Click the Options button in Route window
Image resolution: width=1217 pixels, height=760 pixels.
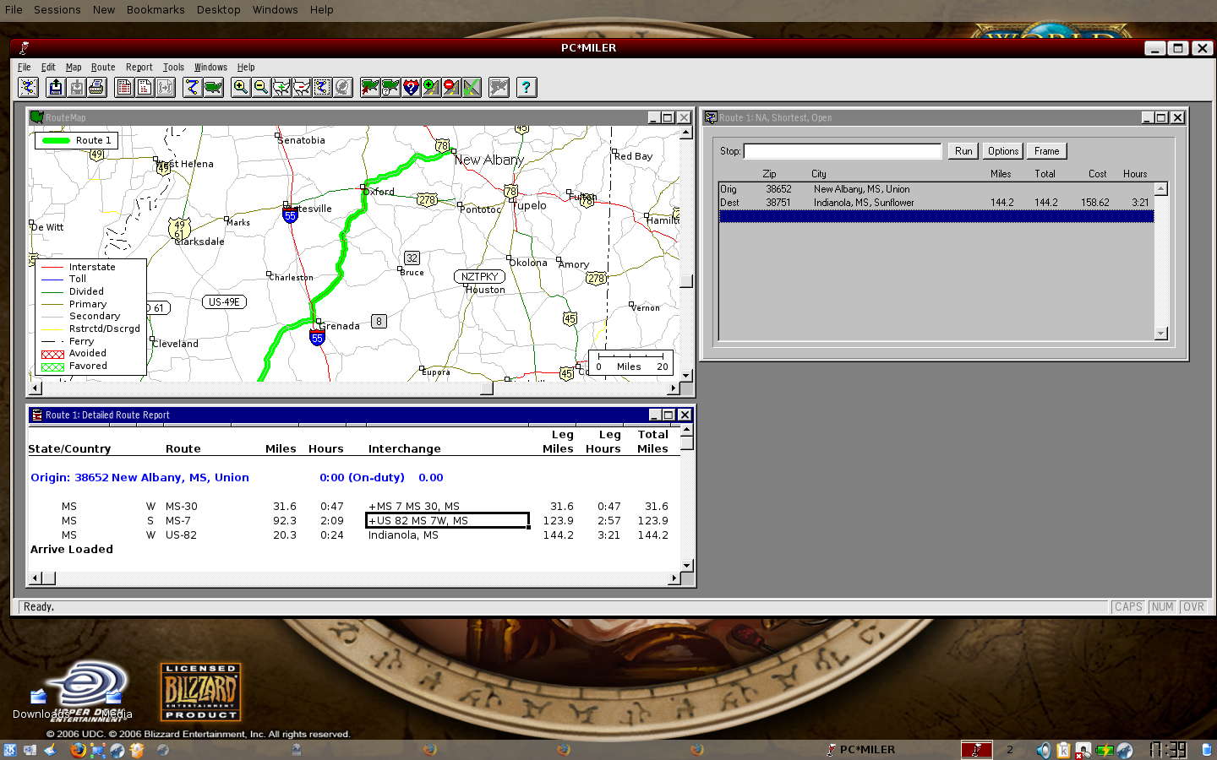pos(1003,151)
